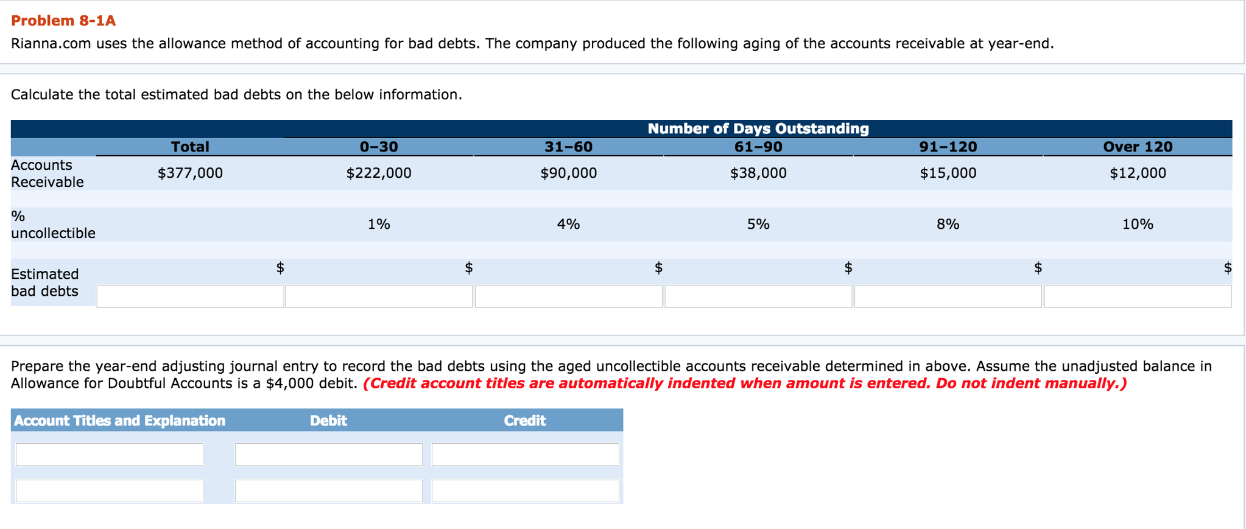This screenshot has height=529, width=1246.
Task: Click the $377,000 accounts receivable total
Action: click(190, 173)
